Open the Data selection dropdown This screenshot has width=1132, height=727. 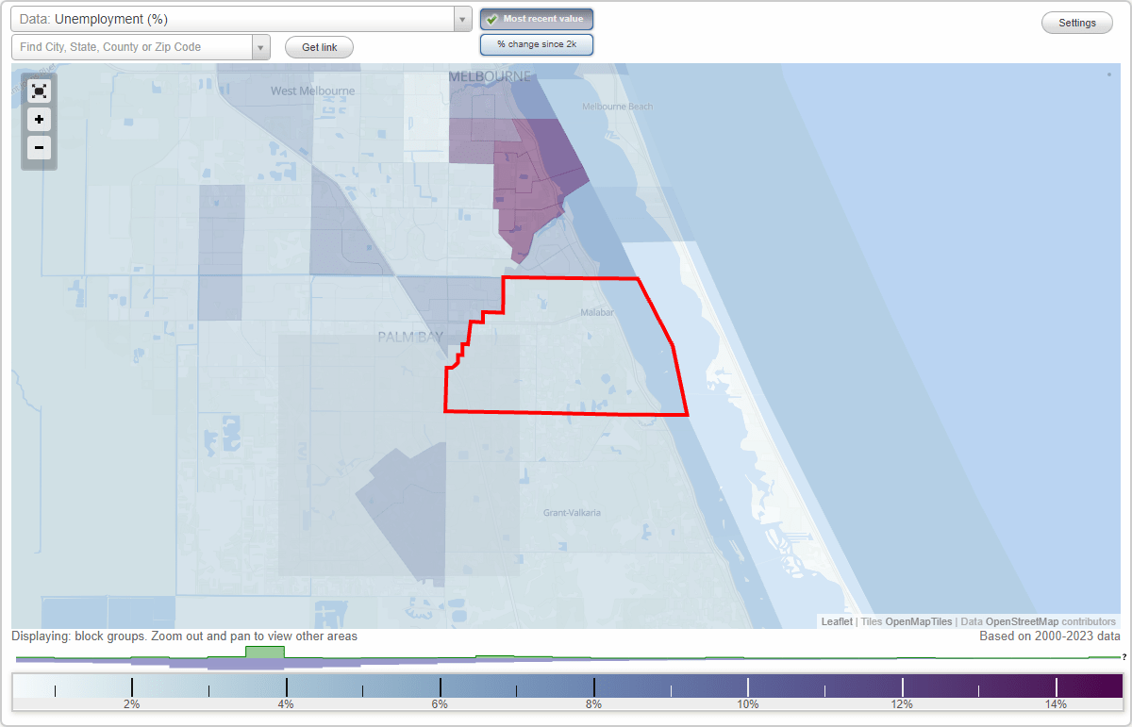click(x=461, y=18)
